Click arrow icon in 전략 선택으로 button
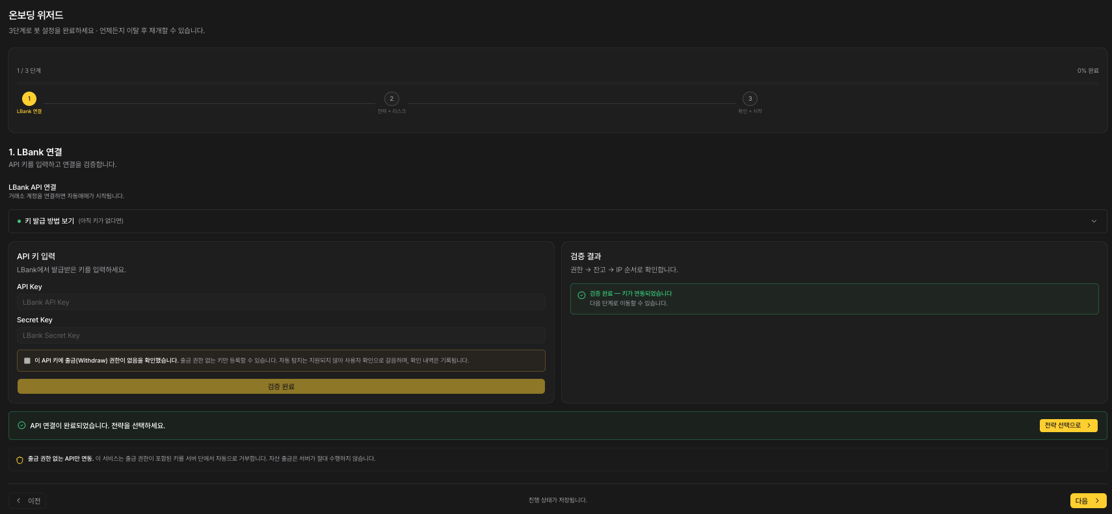The height and width of the screenshot is (514, 1112). [1089, 426]
